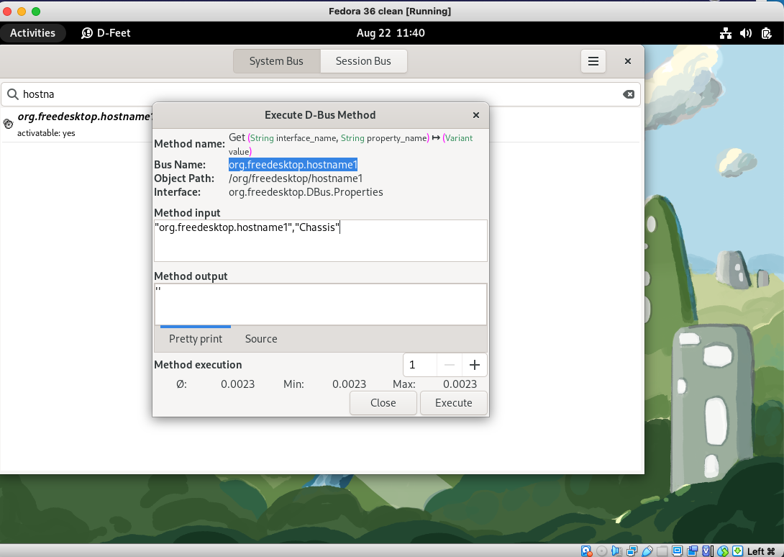The height and width of the screenshot is (557, 784).
Task: Click the org.freedesktop.hostname1 gear icon
Action: 8,124
